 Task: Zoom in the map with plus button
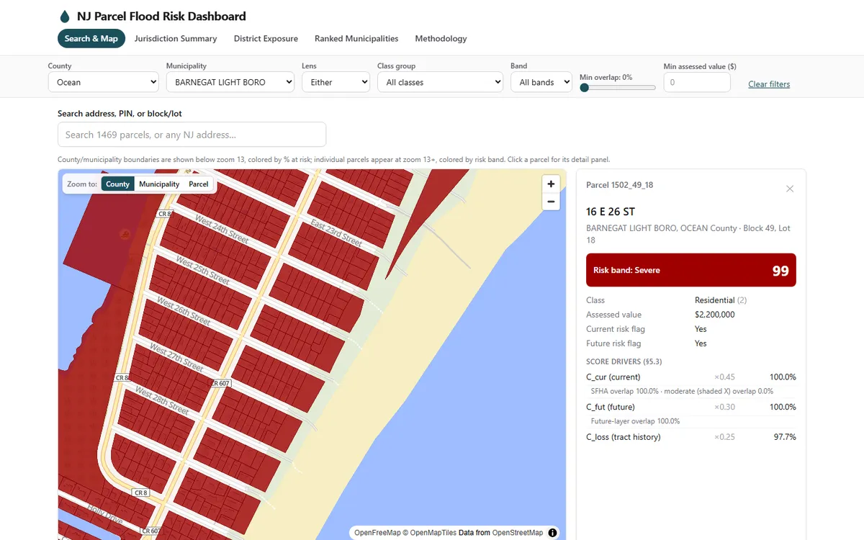coord(551,184)
